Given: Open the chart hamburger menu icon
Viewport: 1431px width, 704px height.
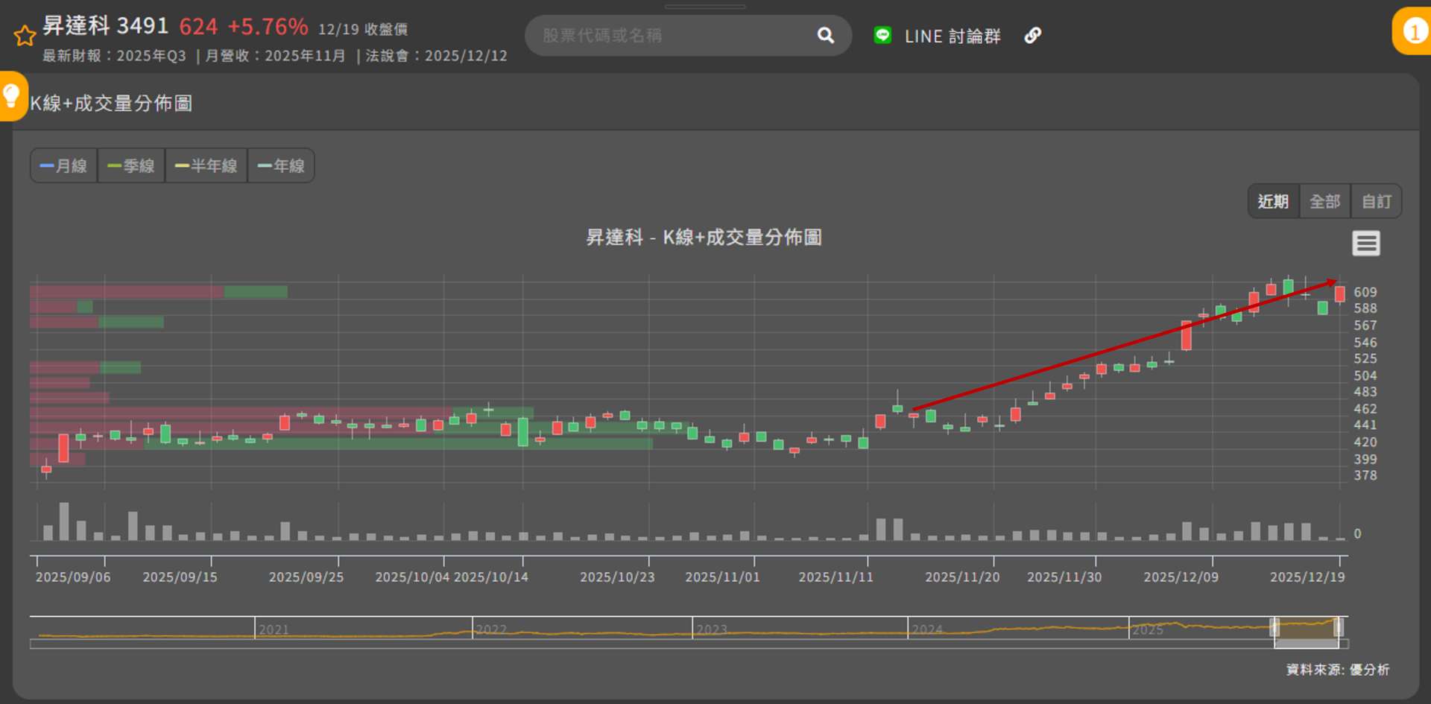Looking at the screenshot, I should pos(1365,243).
